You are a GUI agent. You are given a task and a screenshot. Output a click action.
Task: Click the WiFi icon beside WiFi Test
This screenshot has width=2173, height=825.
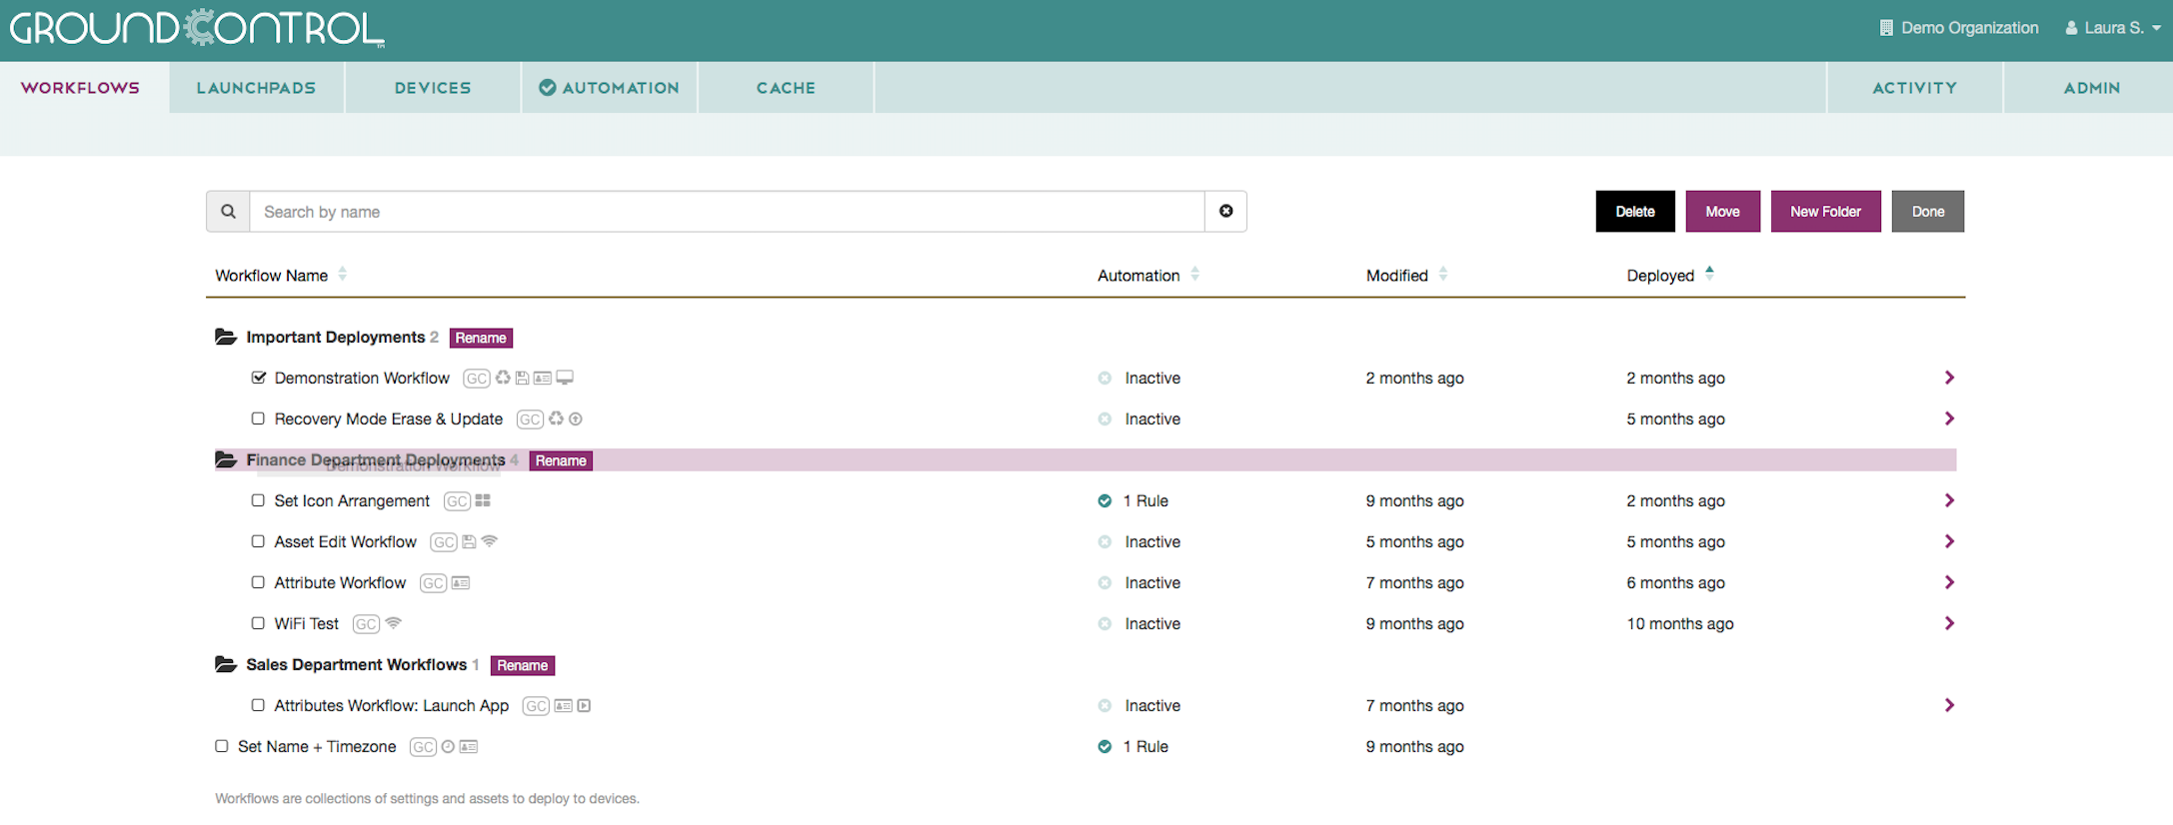[394, 623]
